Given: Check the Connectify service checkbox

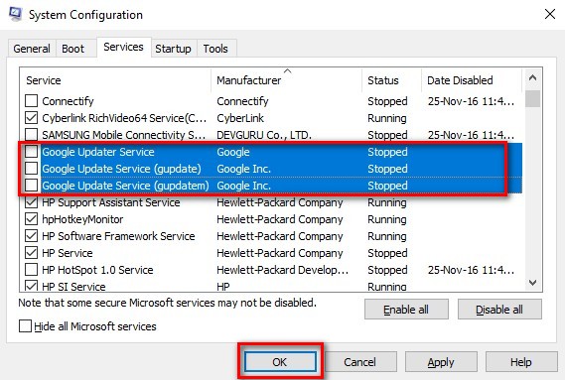Looking at the screenshot, I should coord(32,101).
